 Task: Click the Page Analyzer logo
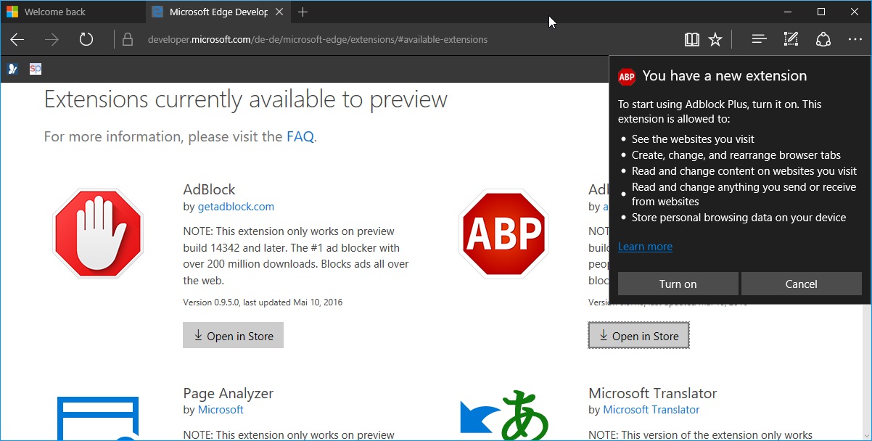[98, 419]
